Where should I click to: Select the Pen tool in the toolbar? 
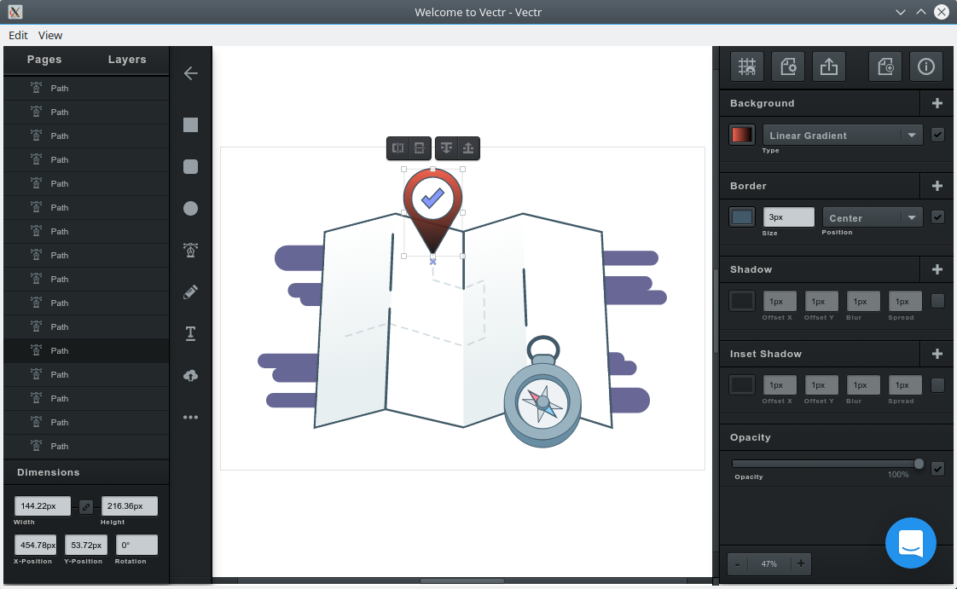190,250
